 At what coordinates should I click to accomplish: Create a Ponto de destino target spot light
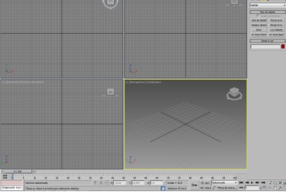pyautogui.click(x=259, y=20)
